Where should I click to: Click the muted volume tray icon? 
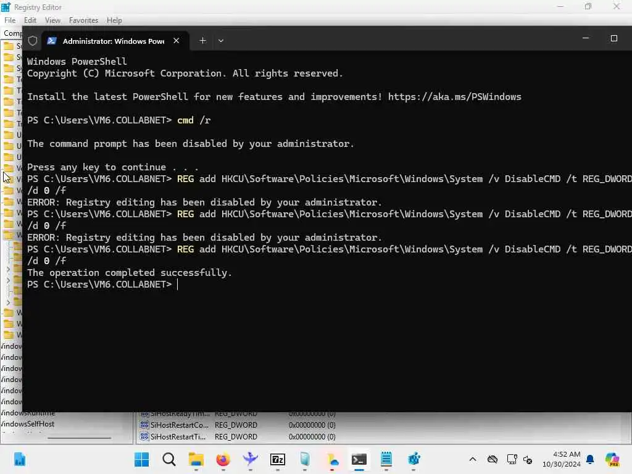[528, 460]
